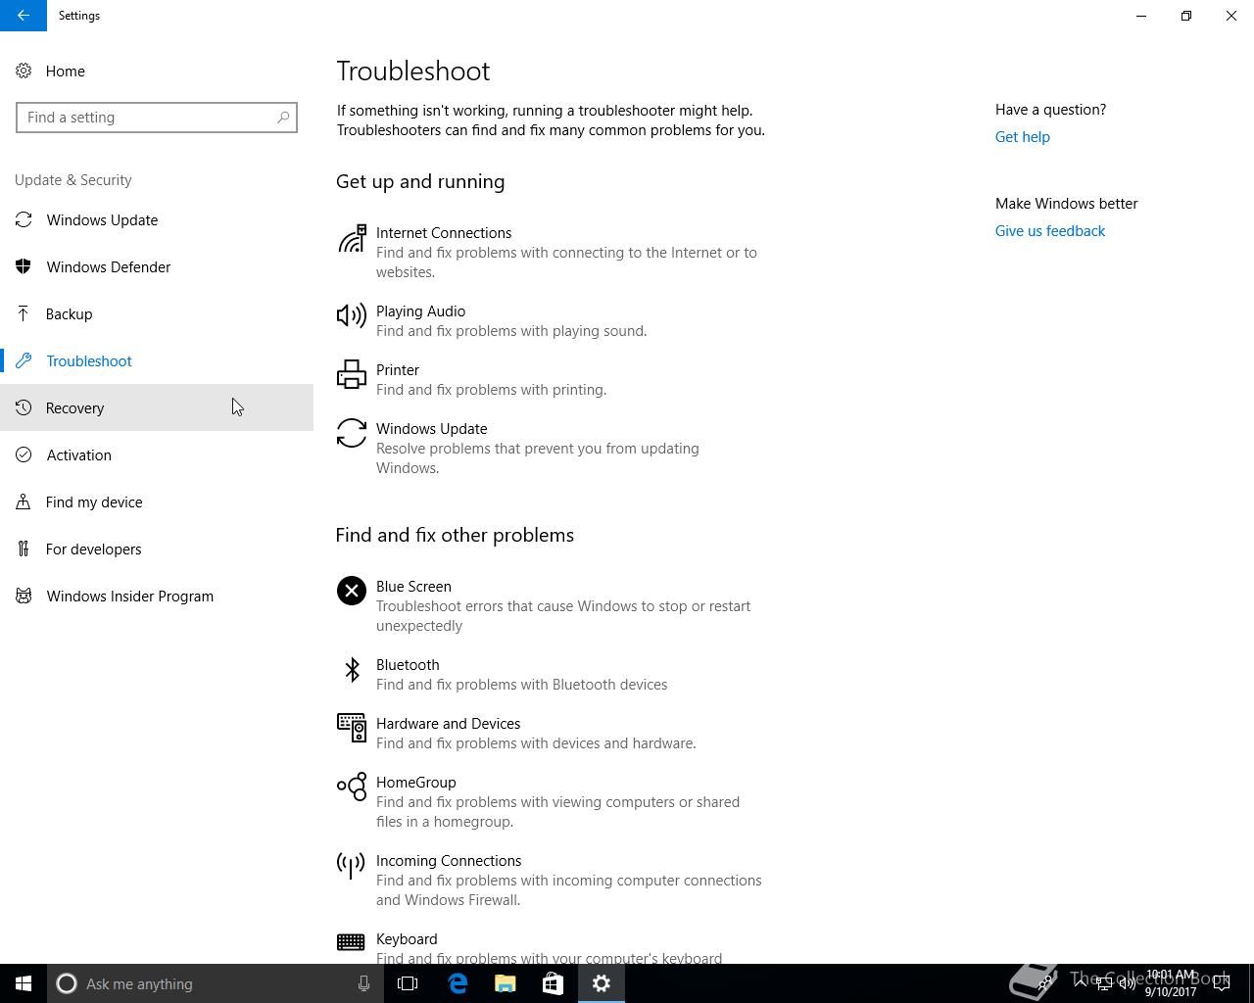The height and width of the screenshot is (1003, 1254).
Task: Click the Find a setting search box
Action: [x=157, y=118]
